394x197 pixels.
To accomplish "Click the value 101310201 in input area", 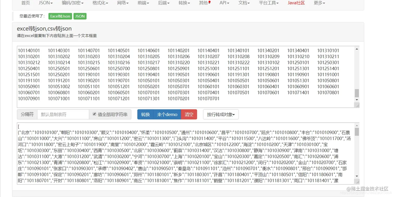I will pos(29,57).
